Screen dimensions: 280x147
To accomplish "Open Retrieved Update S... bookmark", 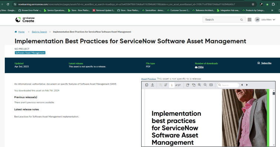I will 103,10.
